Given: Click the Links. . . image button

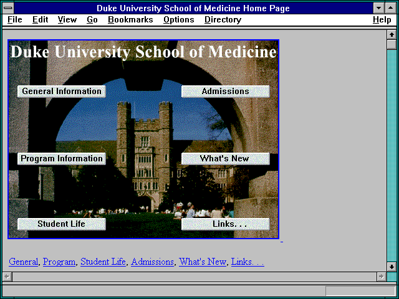Looking at the screenshot, I should (226, 224).
